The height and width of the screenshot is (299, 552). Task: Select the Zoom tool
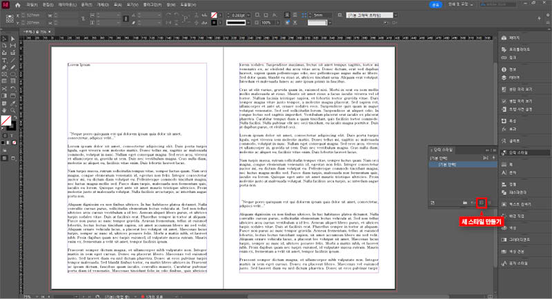tap(13, 110)
